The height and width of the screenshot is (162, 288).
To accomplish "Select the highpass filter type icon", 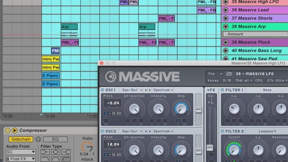I will pyautogui.click(x=66, y=159).
